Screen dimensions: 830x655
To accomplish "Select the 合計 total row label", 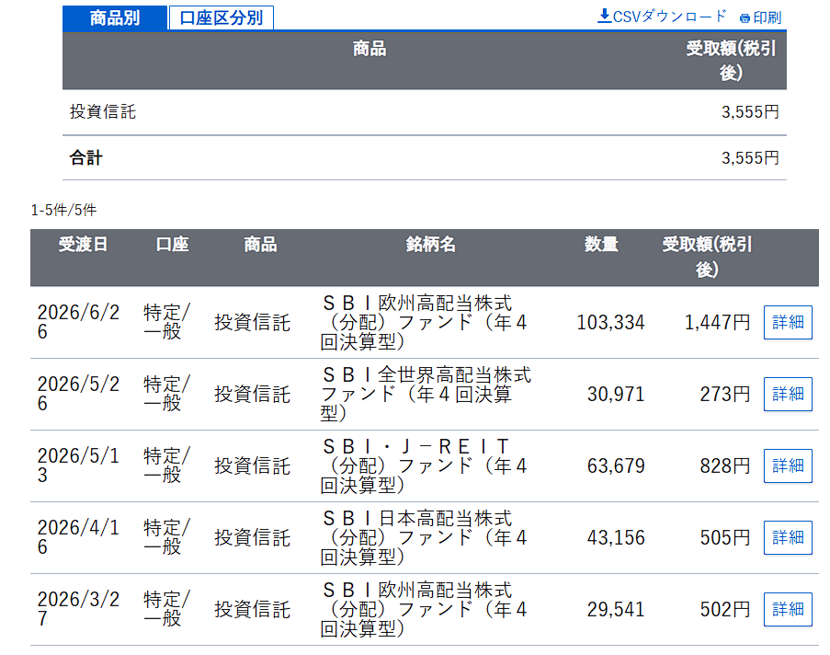I will pos(85,158).
